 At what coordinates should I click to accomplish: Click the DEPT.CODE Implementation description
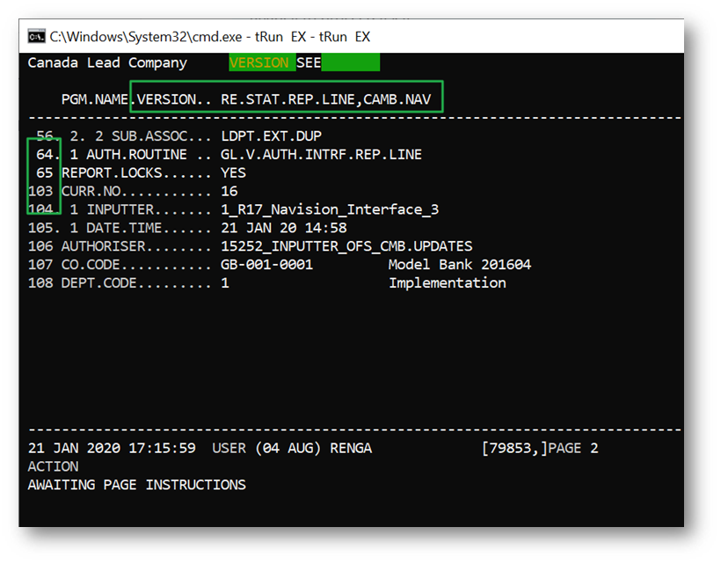pos(447,283)
